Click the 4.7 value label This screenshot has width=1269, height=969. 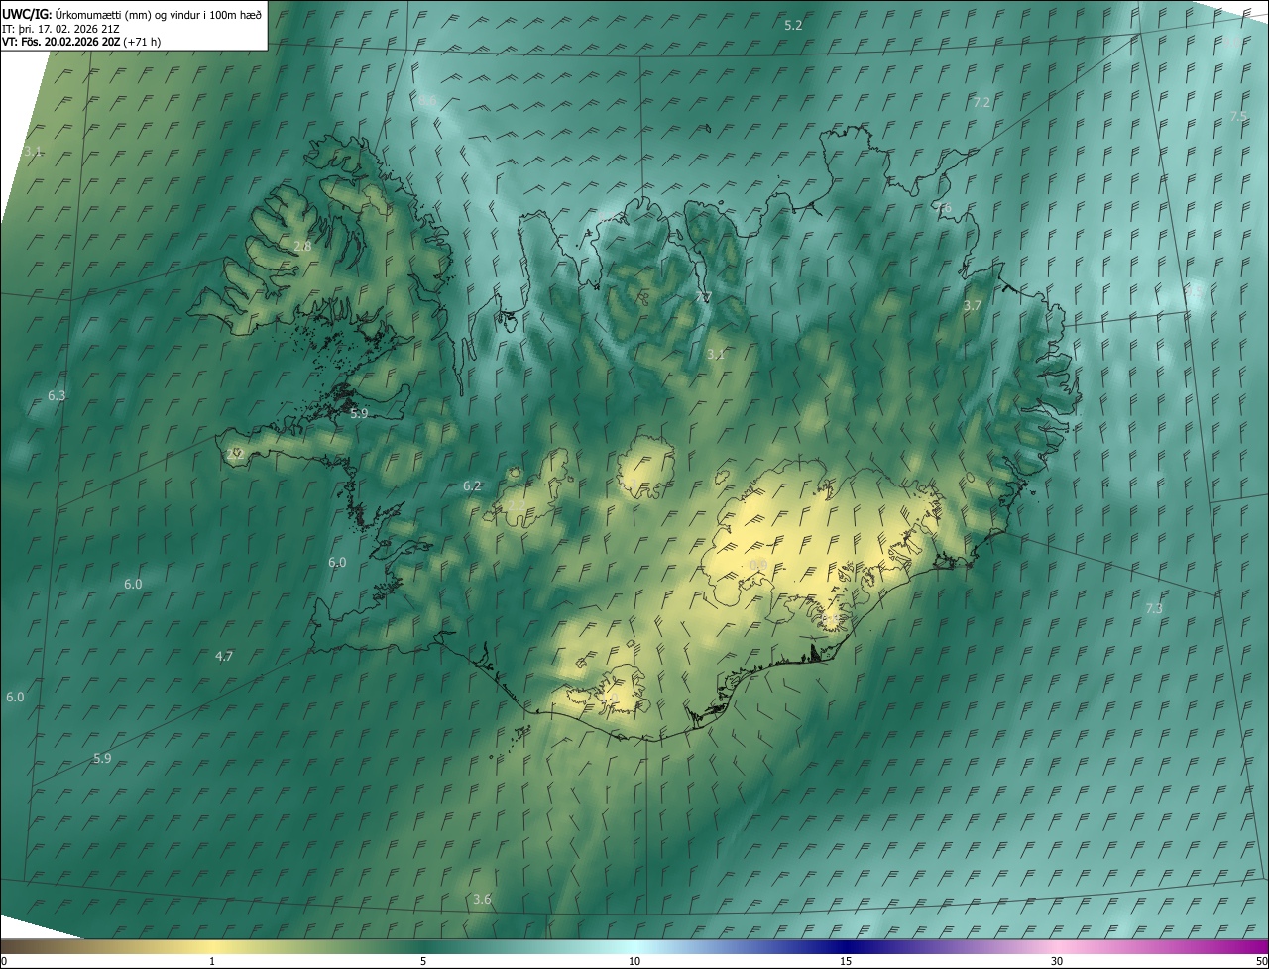(224, 656)
